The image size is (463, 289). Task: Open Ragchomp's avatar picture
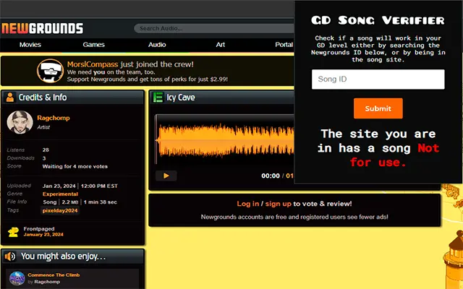click(20, 122)
